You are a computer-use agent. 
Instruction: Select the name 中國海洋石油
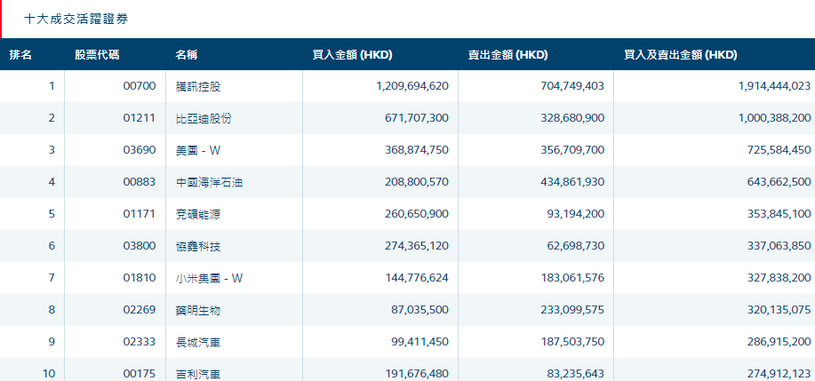(x=209, y=182)
